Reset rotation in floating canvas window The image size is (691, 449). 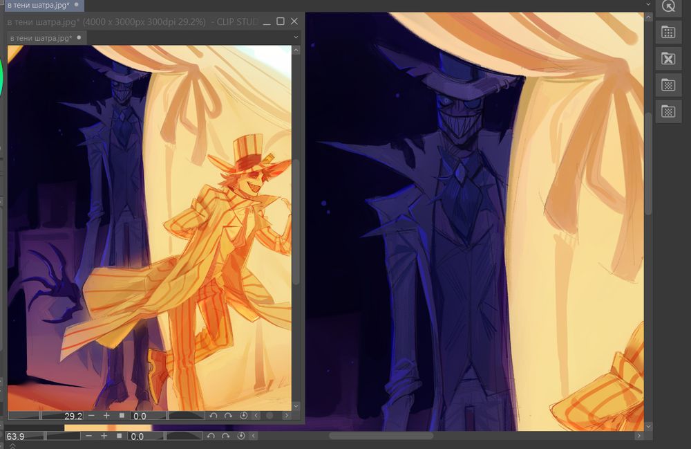pyautogui.click(x=243, y=416)
